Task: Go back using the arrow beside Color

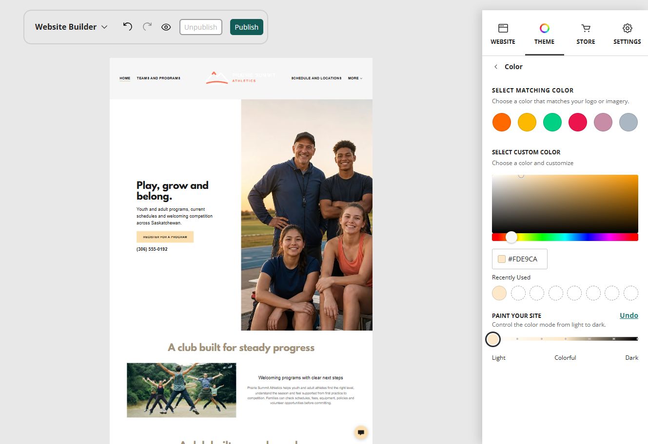Action: (496, 67)
